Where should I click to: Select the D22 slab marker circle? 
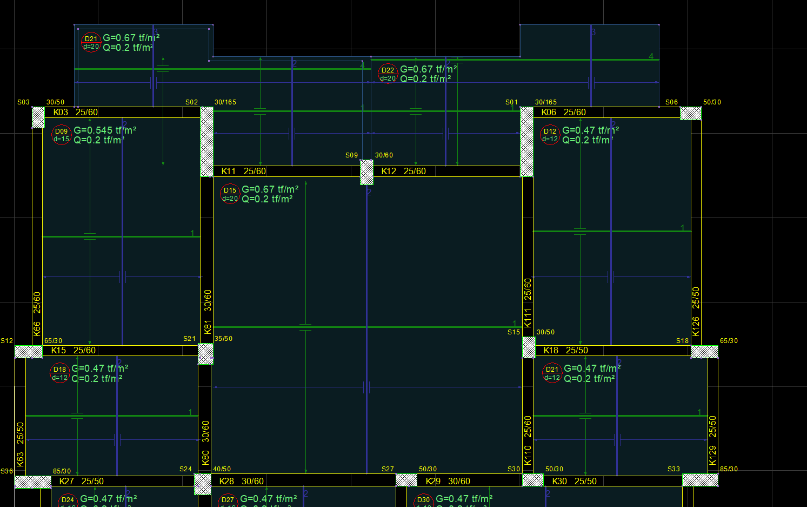pyautogui.click(x=388, y=74)
